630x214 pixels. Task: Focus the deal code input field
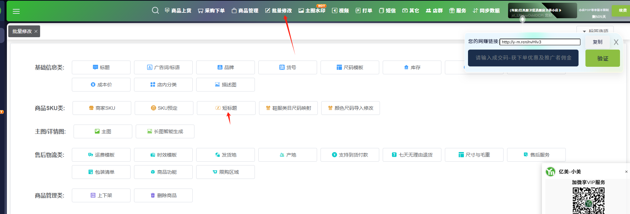tap(523, 58)
